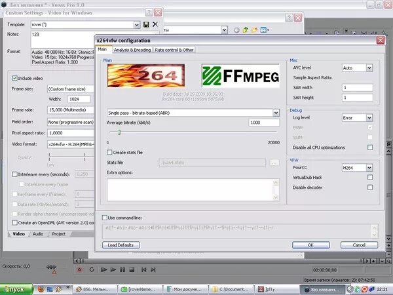
Task: Open Rate control & Other tab
Action: (x=174, y=50)
